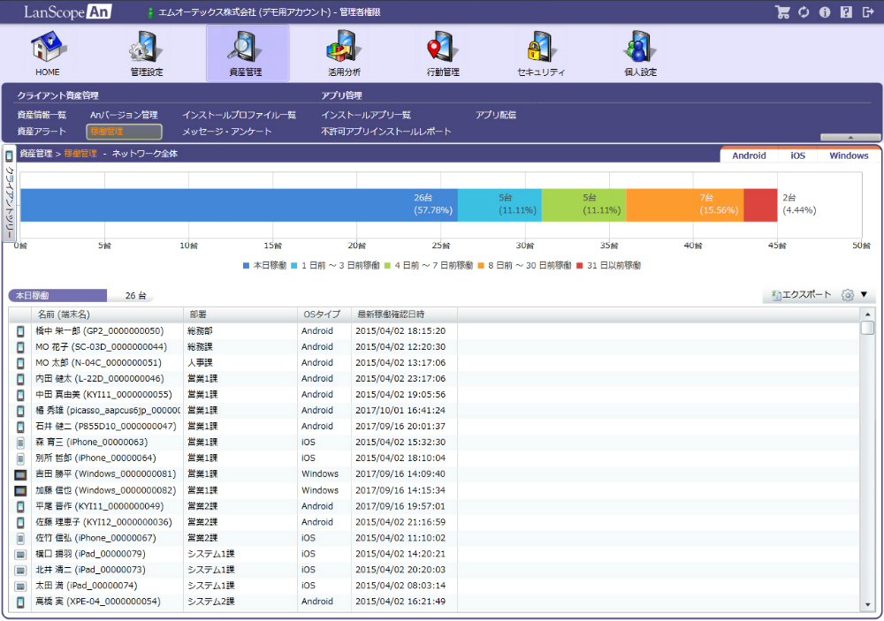Open 個人設定 people icon
884x621 pixels.
pos(640,48)
